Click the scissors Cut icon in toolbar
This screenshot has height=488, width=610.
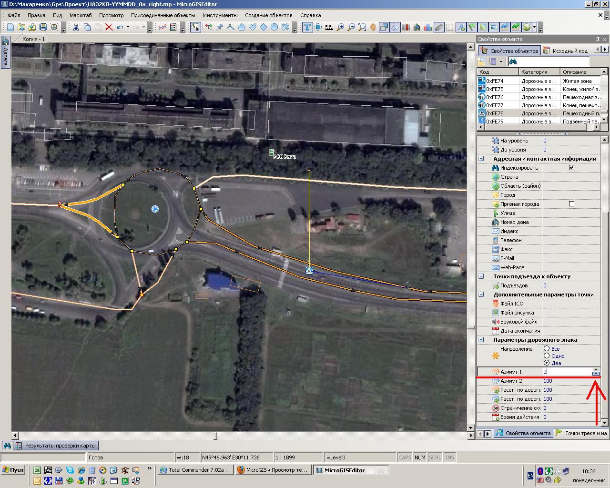[76, 27]
